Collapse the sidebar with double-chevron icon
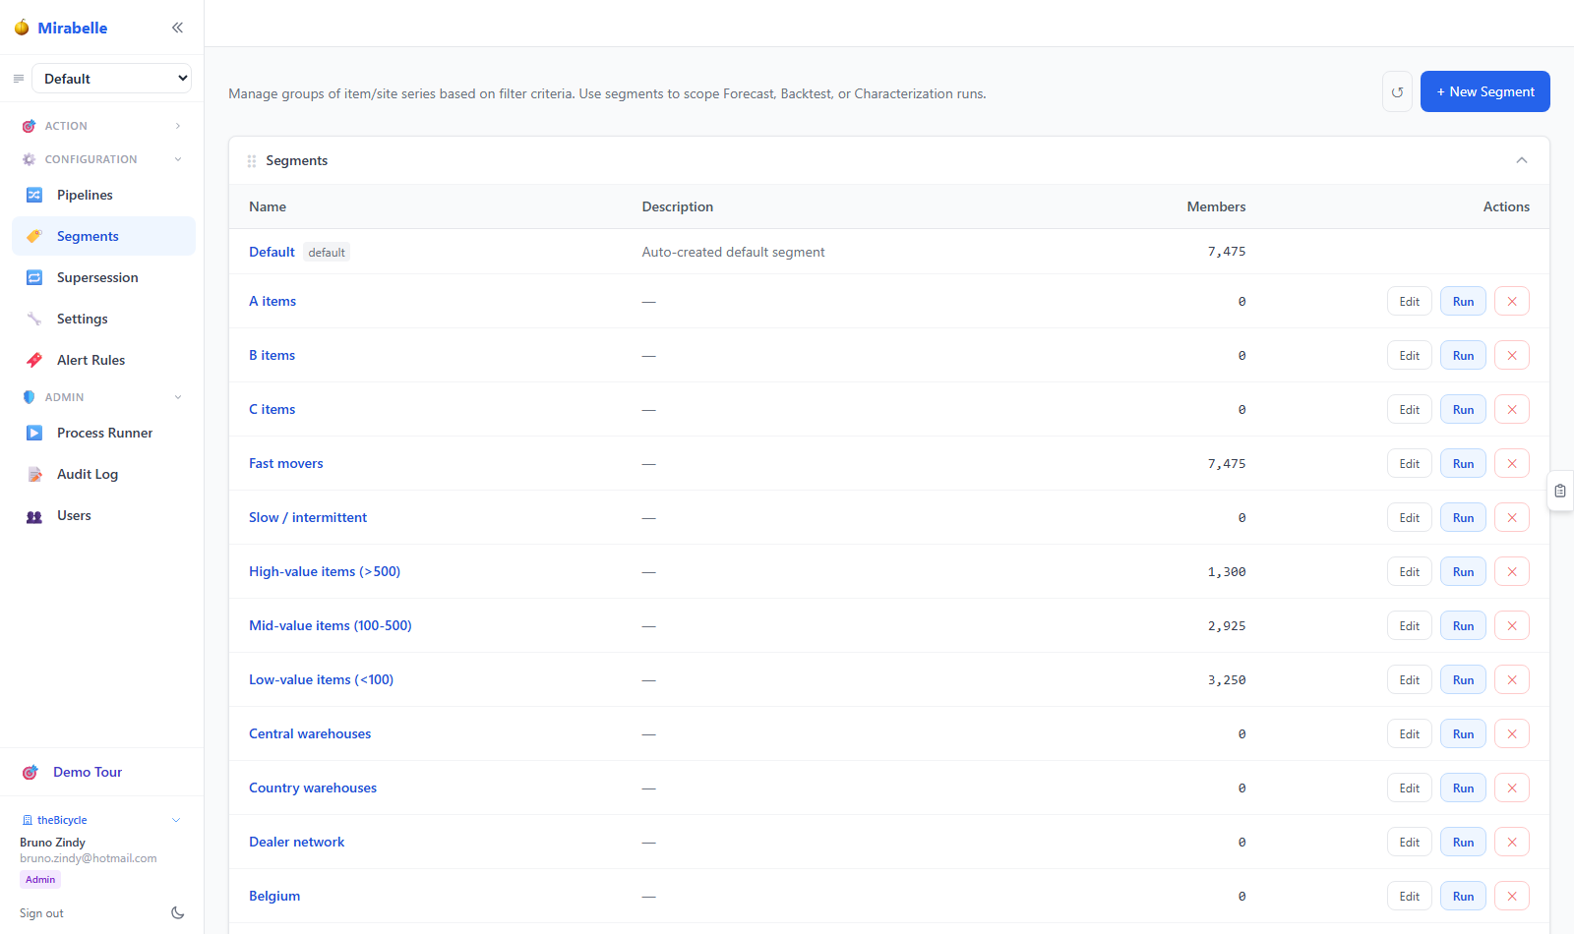Image resolution: width=1574 pixels, height=934 pixels. point(177,28)
